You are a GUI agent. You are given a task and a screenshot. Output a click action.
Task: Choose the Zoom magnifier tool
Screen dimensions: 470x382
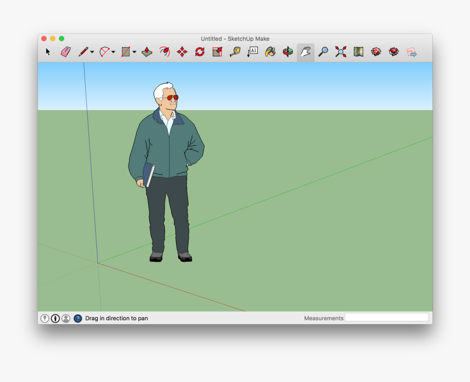(323, 52)
